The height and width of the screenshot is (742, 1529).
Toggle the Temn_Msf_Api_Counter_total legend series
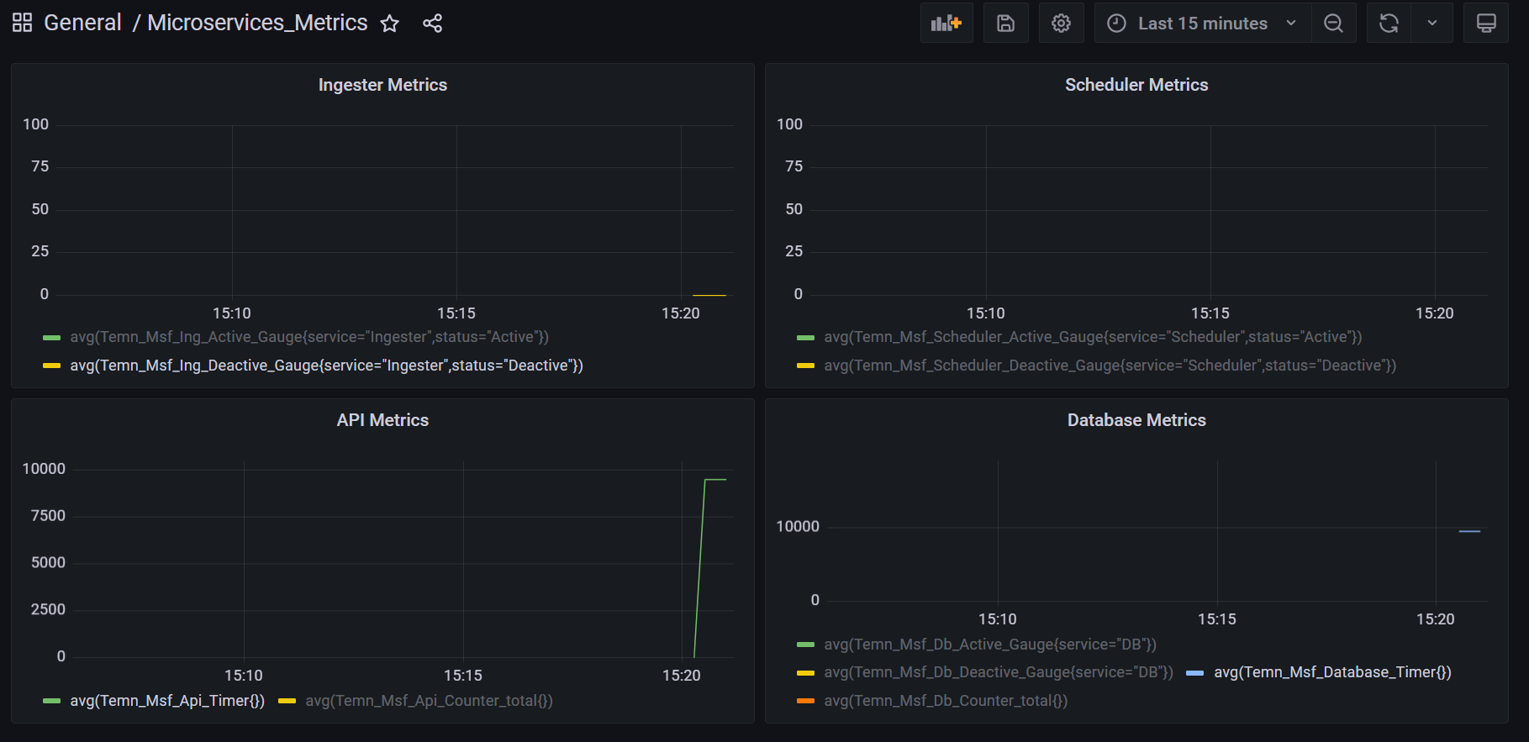coord(429,701)
